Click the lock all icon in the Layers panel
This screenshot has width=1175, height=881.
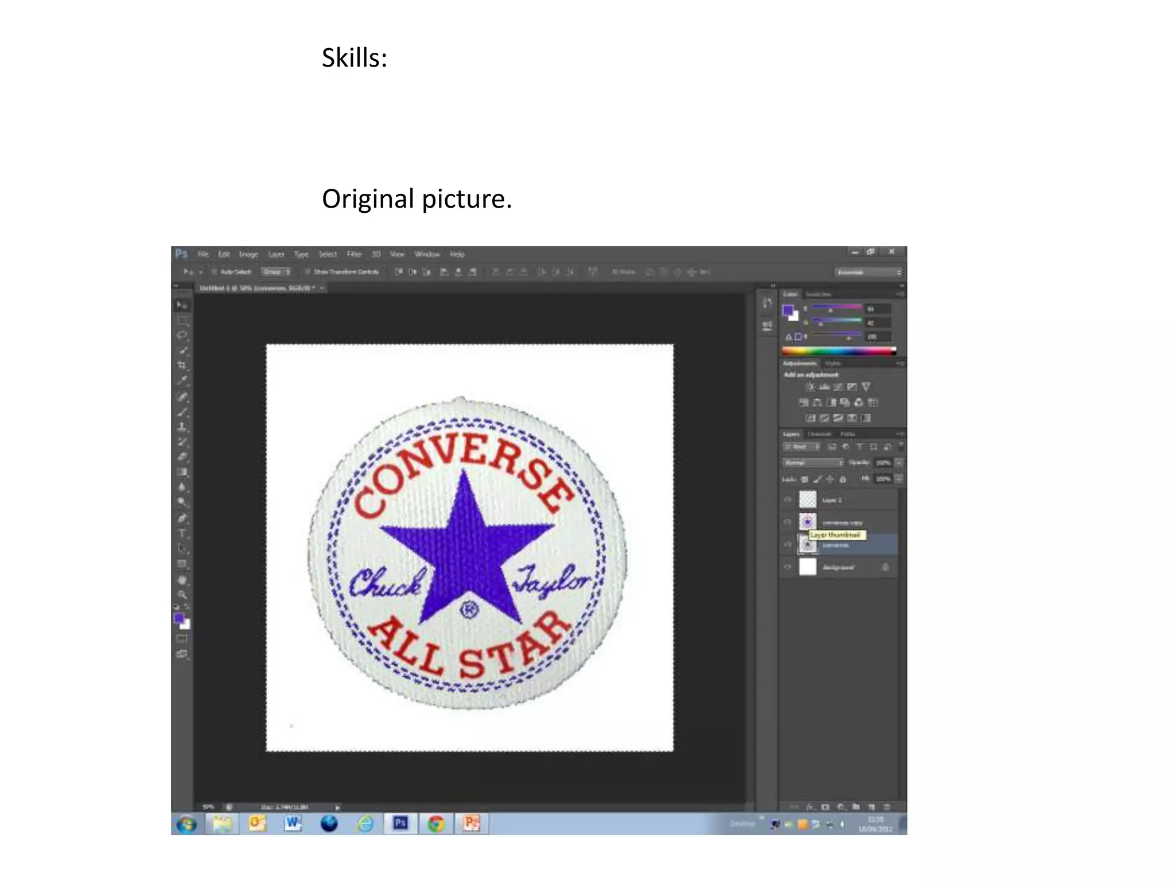843,479
